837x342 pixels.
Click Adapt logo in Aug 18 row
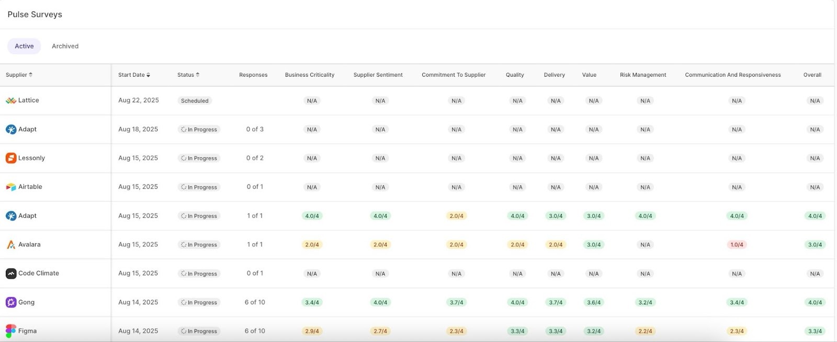tap(11, 129)
